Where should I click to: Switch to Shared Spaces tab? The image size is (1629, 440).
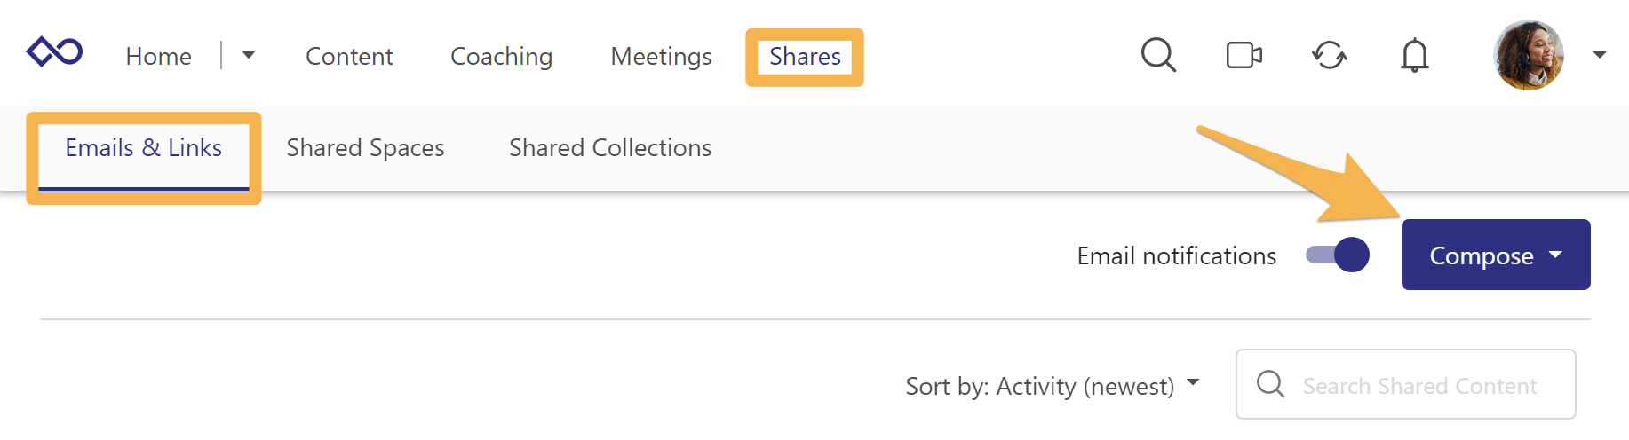click(x=365, y=148)
